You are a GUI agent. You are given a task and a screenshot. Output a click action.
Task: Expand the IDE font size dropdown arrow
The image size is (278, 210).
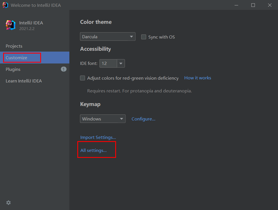coord(121,63)
